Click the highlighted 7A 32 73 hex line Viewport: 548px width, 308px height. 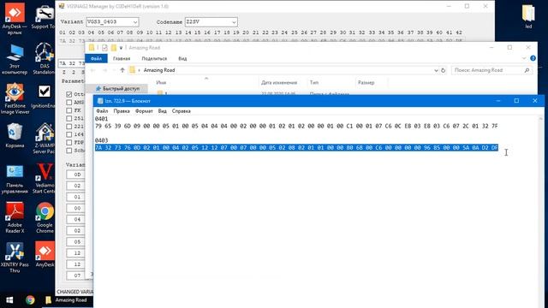tap(296, 148)
